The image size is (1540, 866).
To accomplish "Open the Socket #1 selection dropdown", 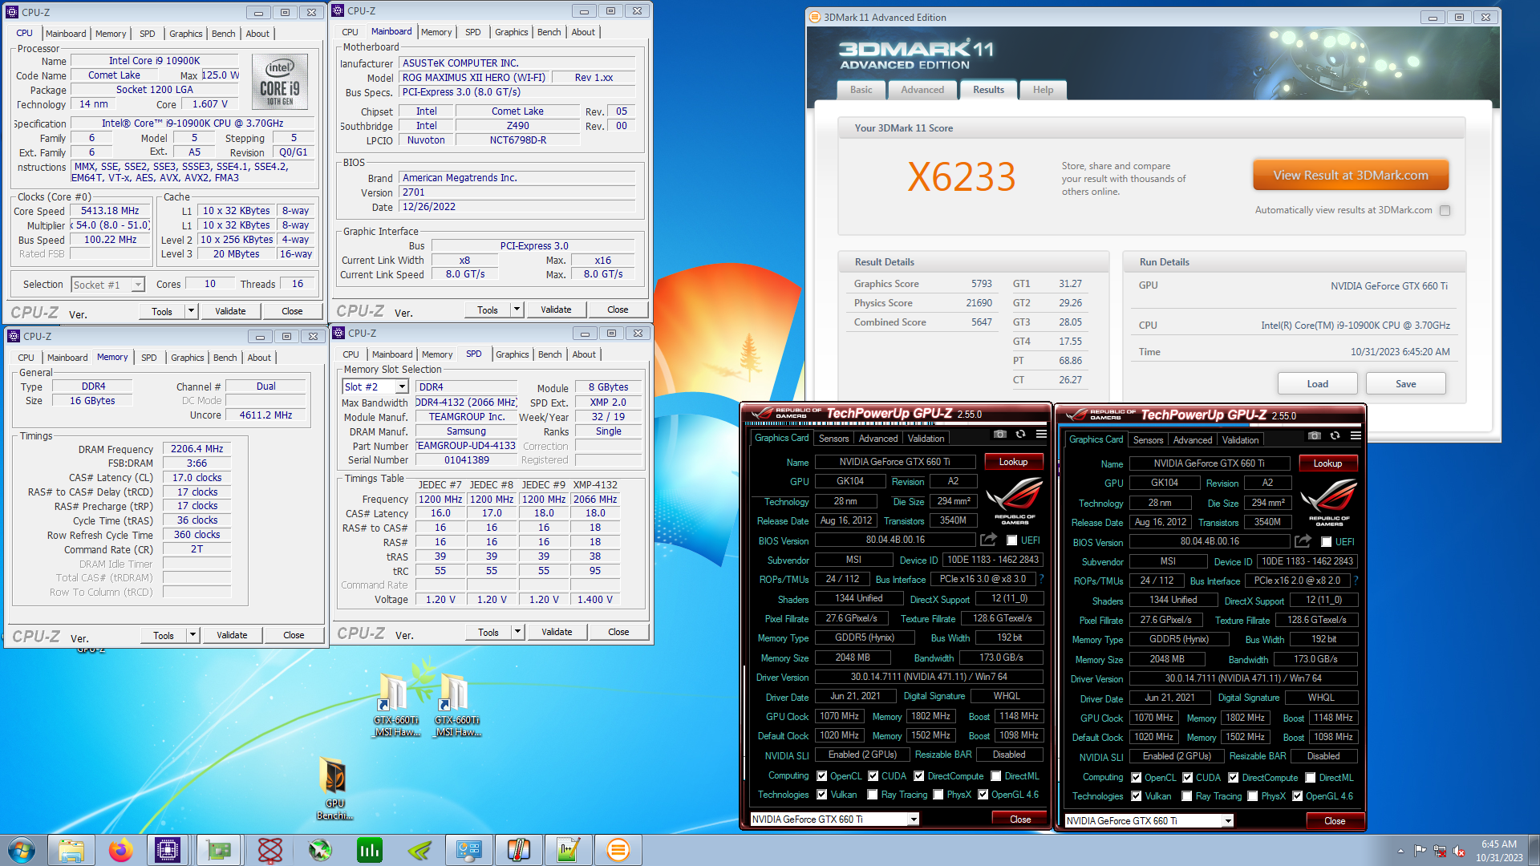I will [x=137, y=285].
